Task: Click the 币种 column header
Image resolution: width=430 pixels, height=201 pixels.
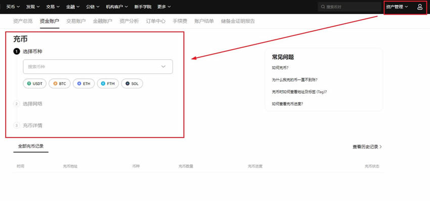Action: point(136,166)
